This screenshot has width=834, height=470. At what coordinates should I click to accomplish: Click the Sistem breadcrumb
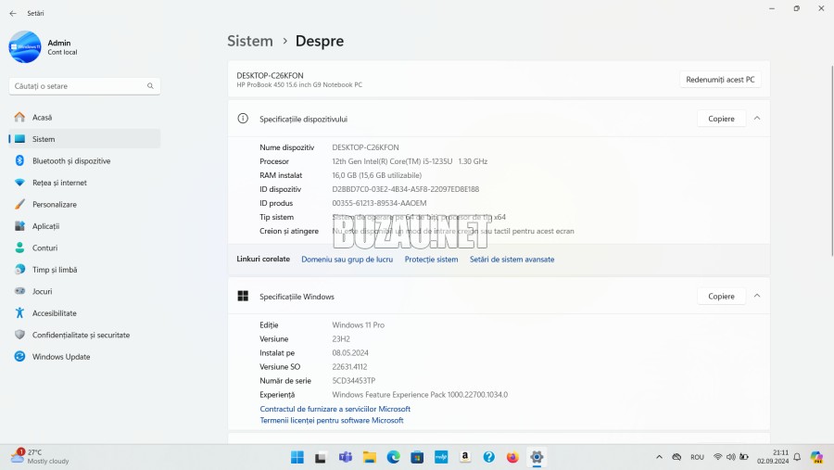click(250, 41)
